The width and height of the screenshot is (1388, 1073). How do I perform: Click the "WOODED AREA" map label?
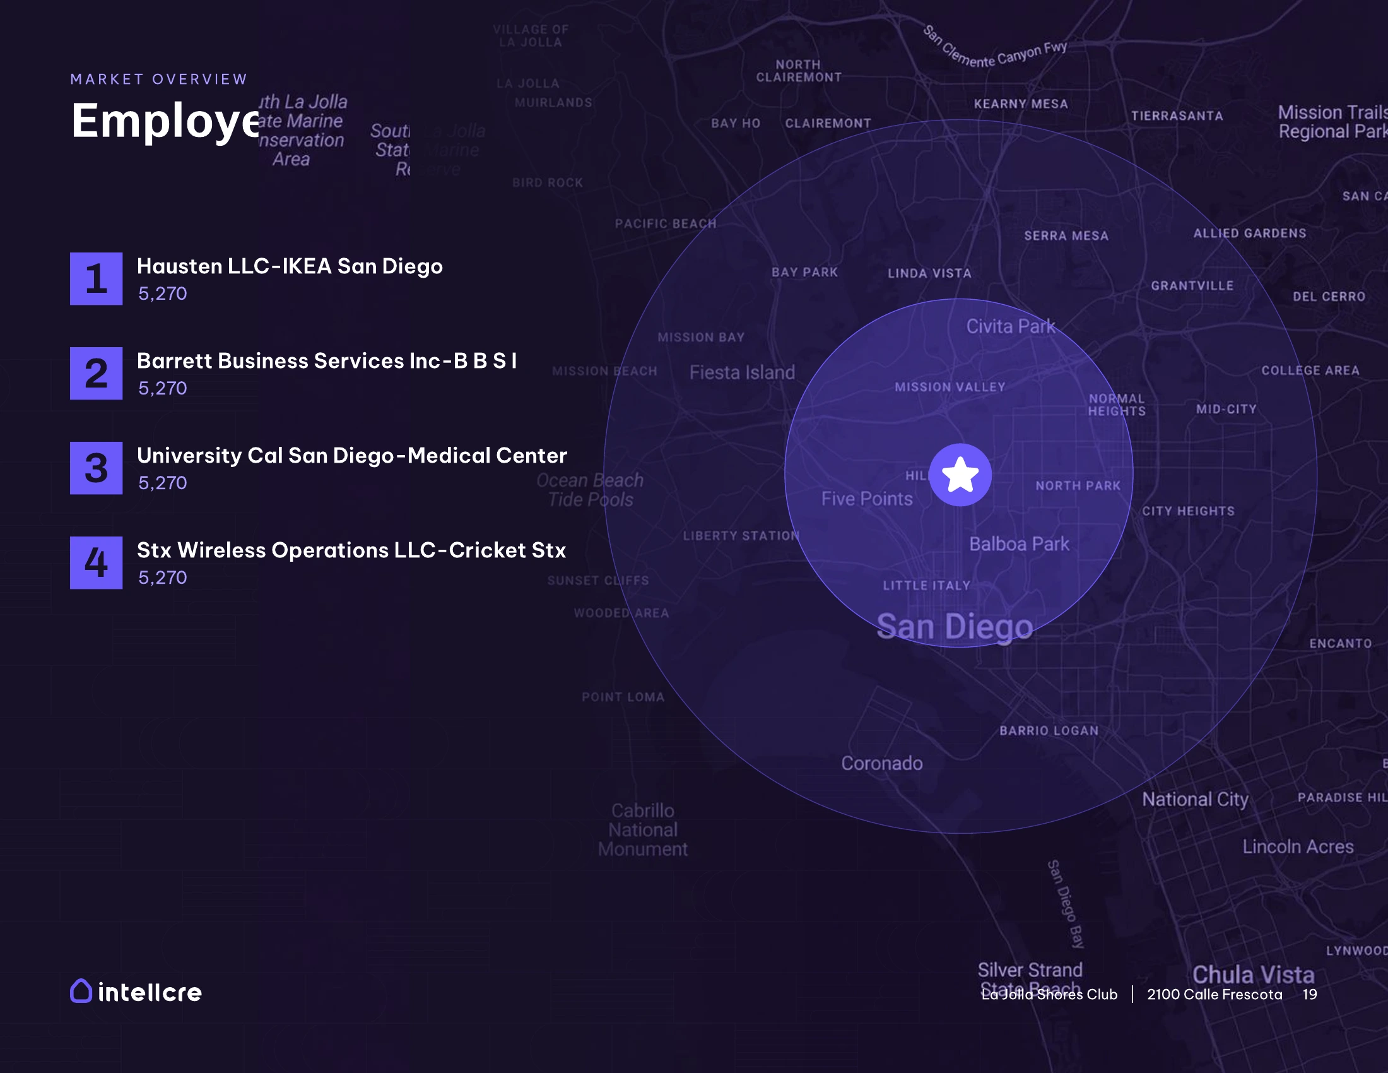pyautogui.click(x=621, y=613)
